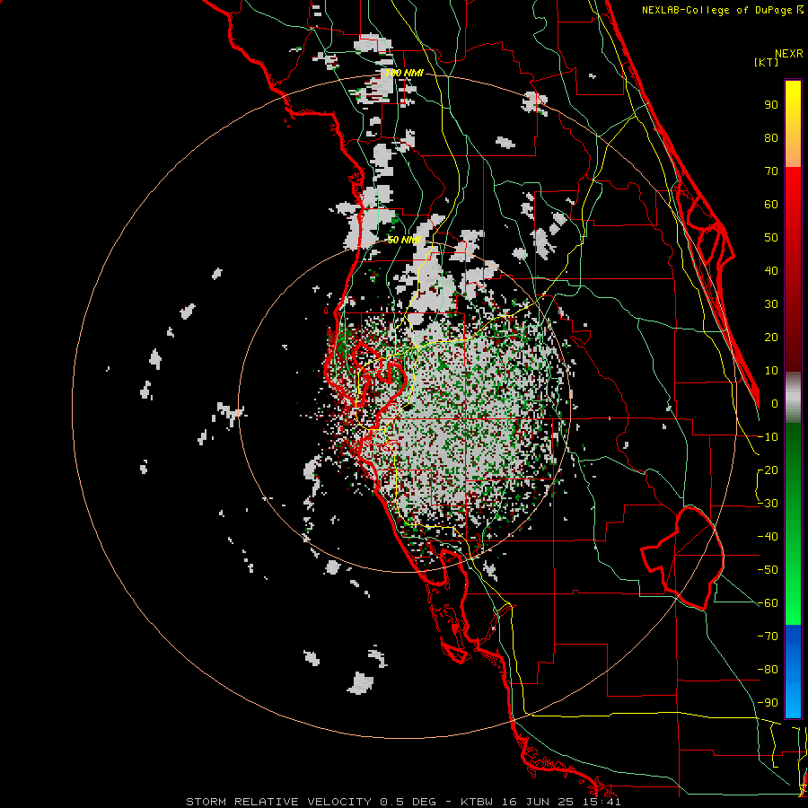Click the NEXR label above the color scale
The image size is (808, 808).
(788, 54)
